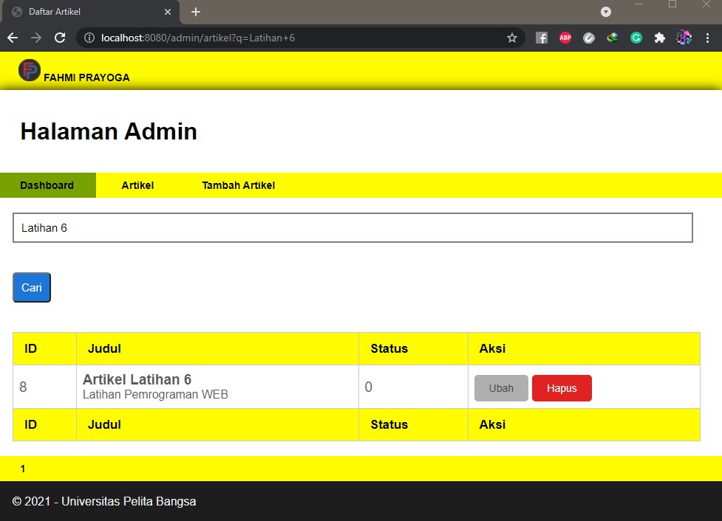Click the site info icon in address bar
Viewport: 722px width, 521px height.
89,37
